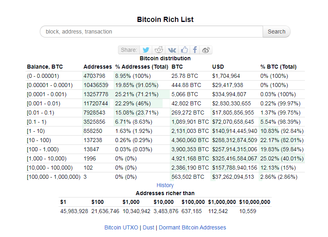This screenshot has height=237, width=328.
Task: Open the Dust link
Action: click(x=148, y=227)
